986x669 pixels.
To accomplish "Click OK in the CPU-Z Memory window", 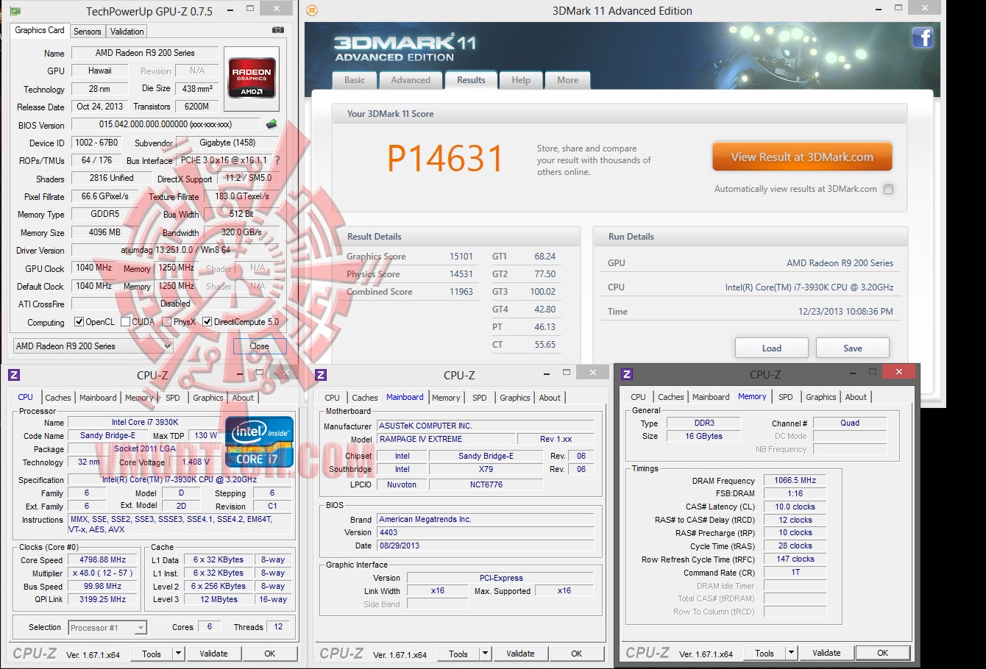I will point(883,653).
